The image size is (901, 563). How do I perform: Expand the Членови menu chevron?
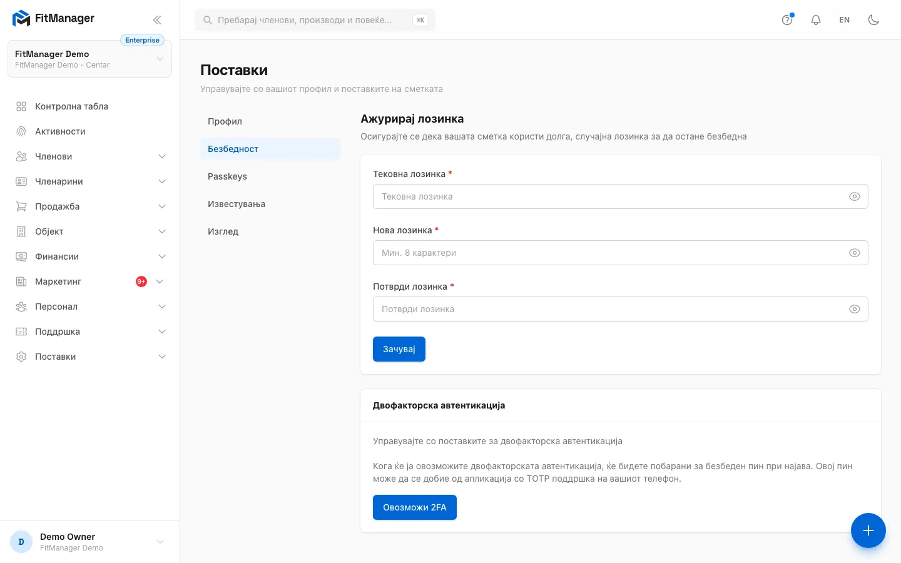click(x=162, y=156)
